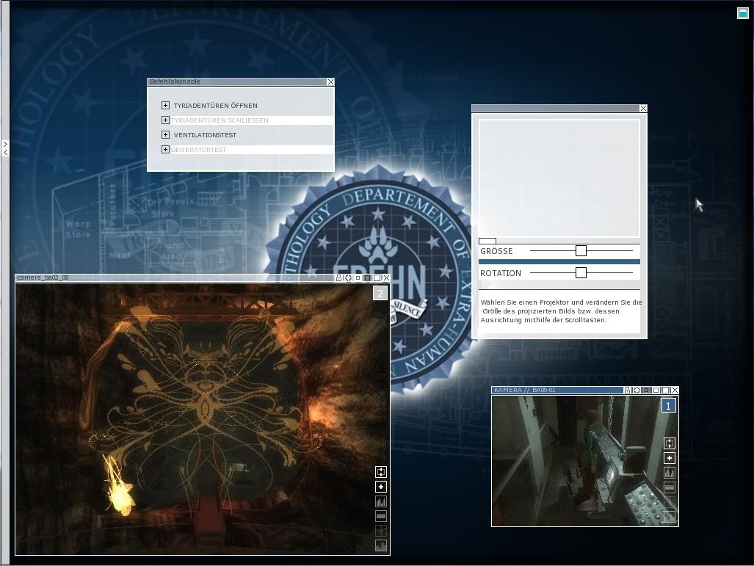Click the lock icon on Kamera BA05-01 title bar
The width and height of the screenshot is (754, 566).
pyautogui.click(x=627, y=390)
